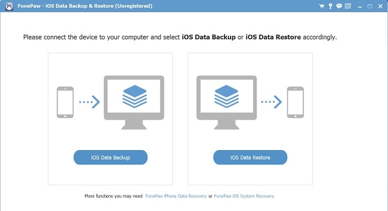The width and height of the screenshot is (388, 211).
Task: Click the FonePaw app logo in title bar
Action: coord(9,6)
